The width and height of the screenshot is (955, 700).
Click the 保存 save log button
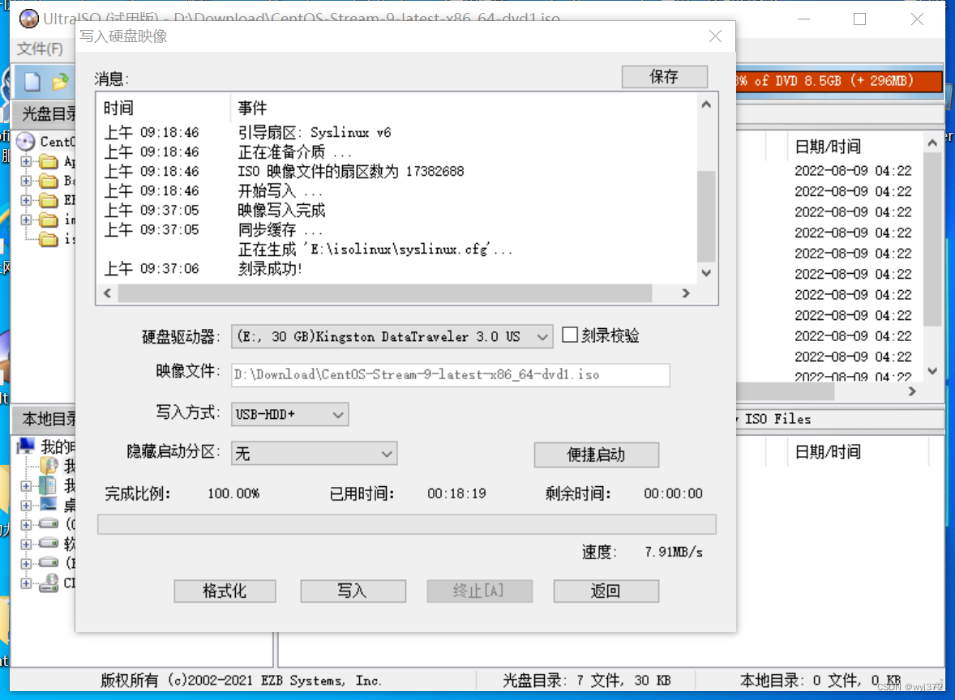(x=665, y=77)
